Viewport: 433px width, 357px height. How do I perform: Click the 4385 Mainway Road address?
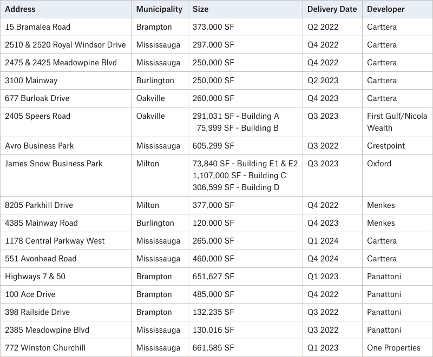click(x=42, y=223)
